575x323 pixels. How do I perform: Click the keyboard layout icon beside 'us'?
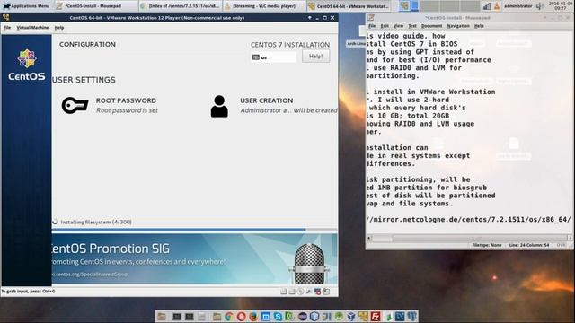[256, 57]
